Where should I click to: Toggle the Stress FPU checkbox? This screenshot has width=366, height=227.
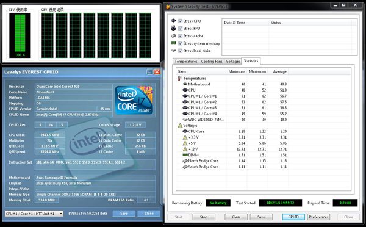point(180,29)
